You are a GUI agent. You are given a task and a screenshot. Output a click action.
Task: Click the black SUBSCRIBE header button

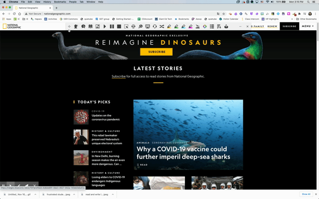(289, 26)
